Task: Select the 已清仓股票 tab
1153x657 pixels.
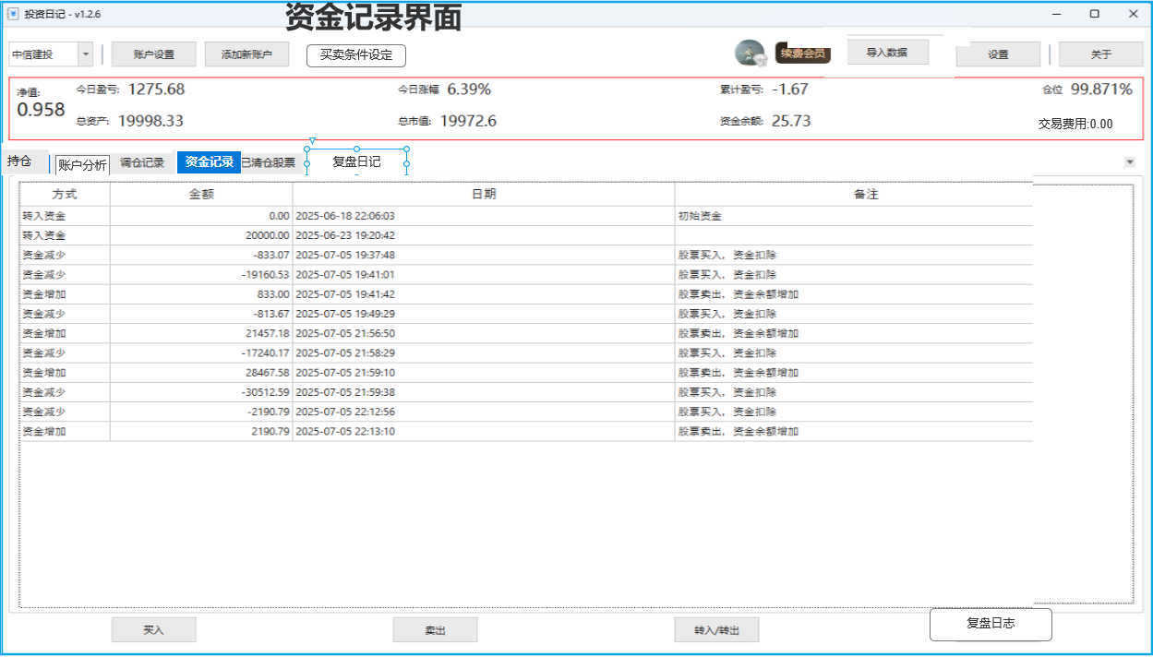Action: (266, 161)
